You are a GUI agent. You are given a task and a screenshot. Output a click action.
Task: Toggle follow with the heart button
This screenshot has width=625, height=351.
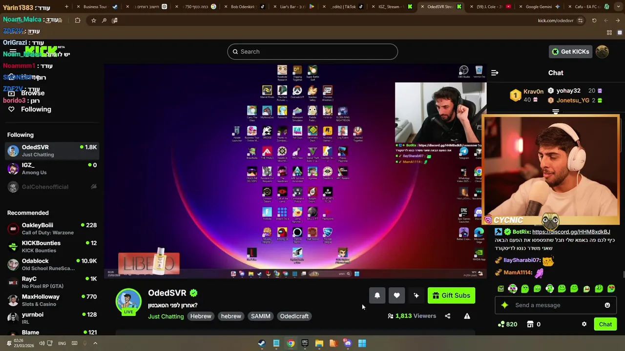tap(396, 295)
